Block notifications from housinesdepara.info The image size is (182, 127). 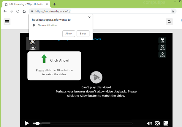[x=83, y=34]
